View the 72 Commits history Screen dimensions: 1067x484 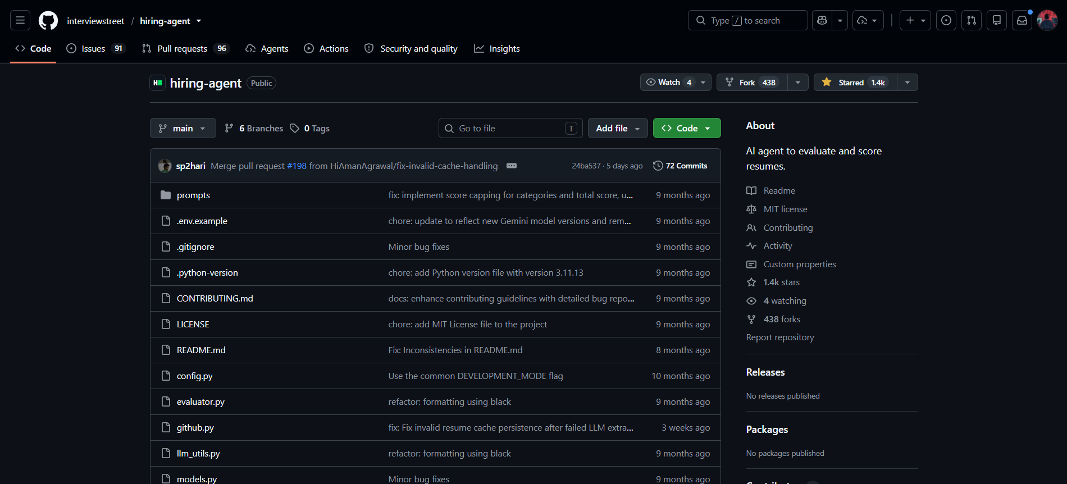pyautogui.click(x=680, y=166)
